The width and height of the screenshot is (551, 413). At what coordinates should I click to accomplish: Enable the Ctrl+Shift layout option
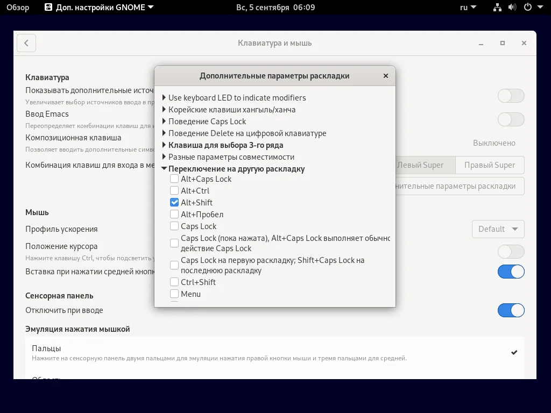click(174, 282)
